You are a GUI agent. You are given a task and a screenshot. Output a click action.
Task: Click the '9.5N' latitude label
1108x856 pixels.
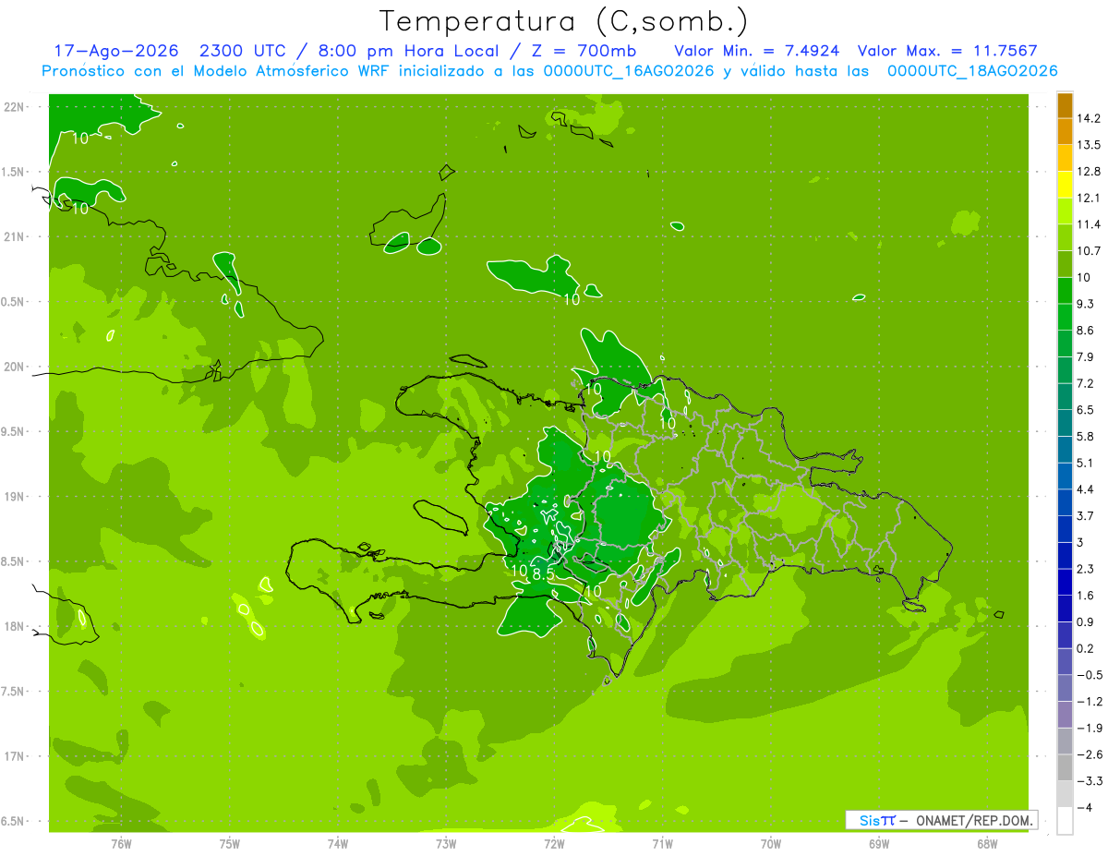(x=13, y=432)
